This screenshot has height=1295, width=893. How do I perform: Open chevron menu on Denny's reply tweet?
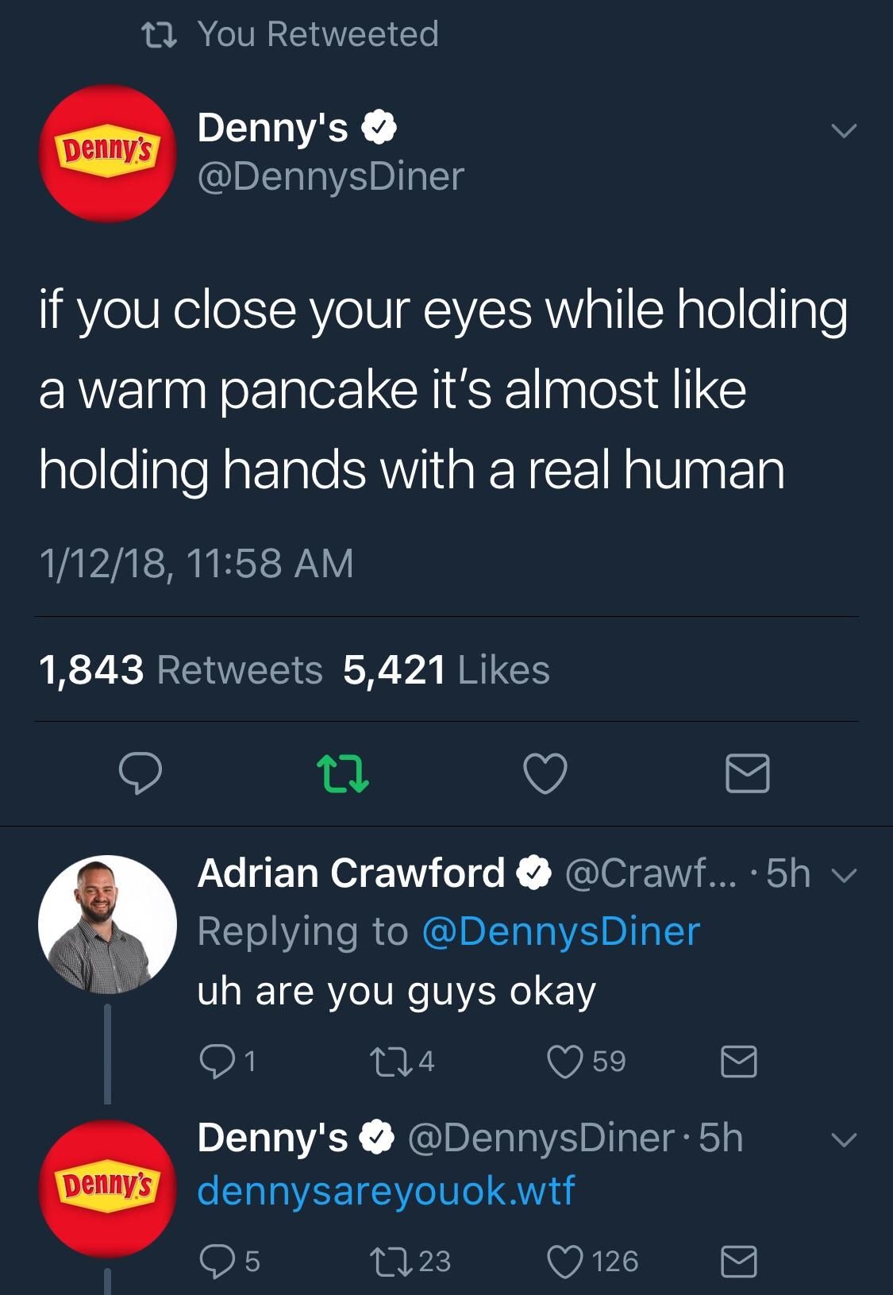point(843,1140)
